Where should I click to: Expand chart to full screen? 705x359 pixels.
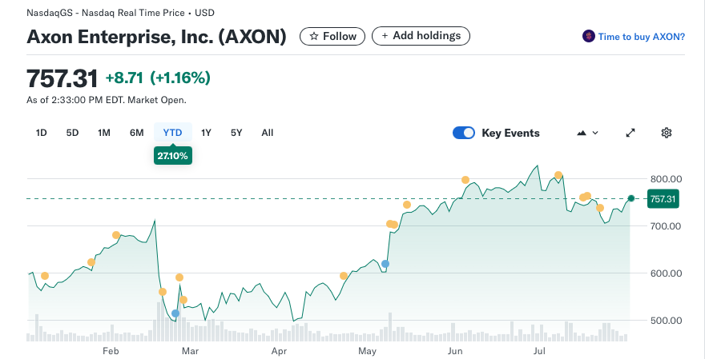pos(630,133)
